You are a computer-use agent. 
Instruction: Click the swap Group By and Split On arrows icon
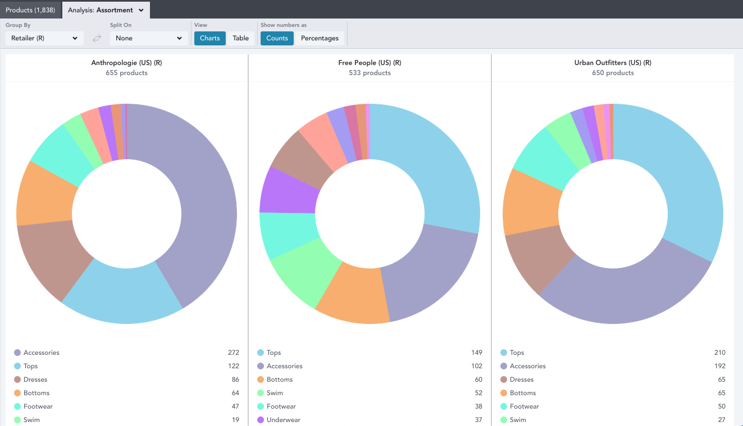(97, 38)
